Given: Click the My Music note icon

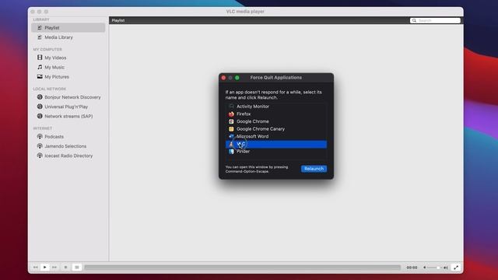Looking at the screenshot, I should [40, 67].
